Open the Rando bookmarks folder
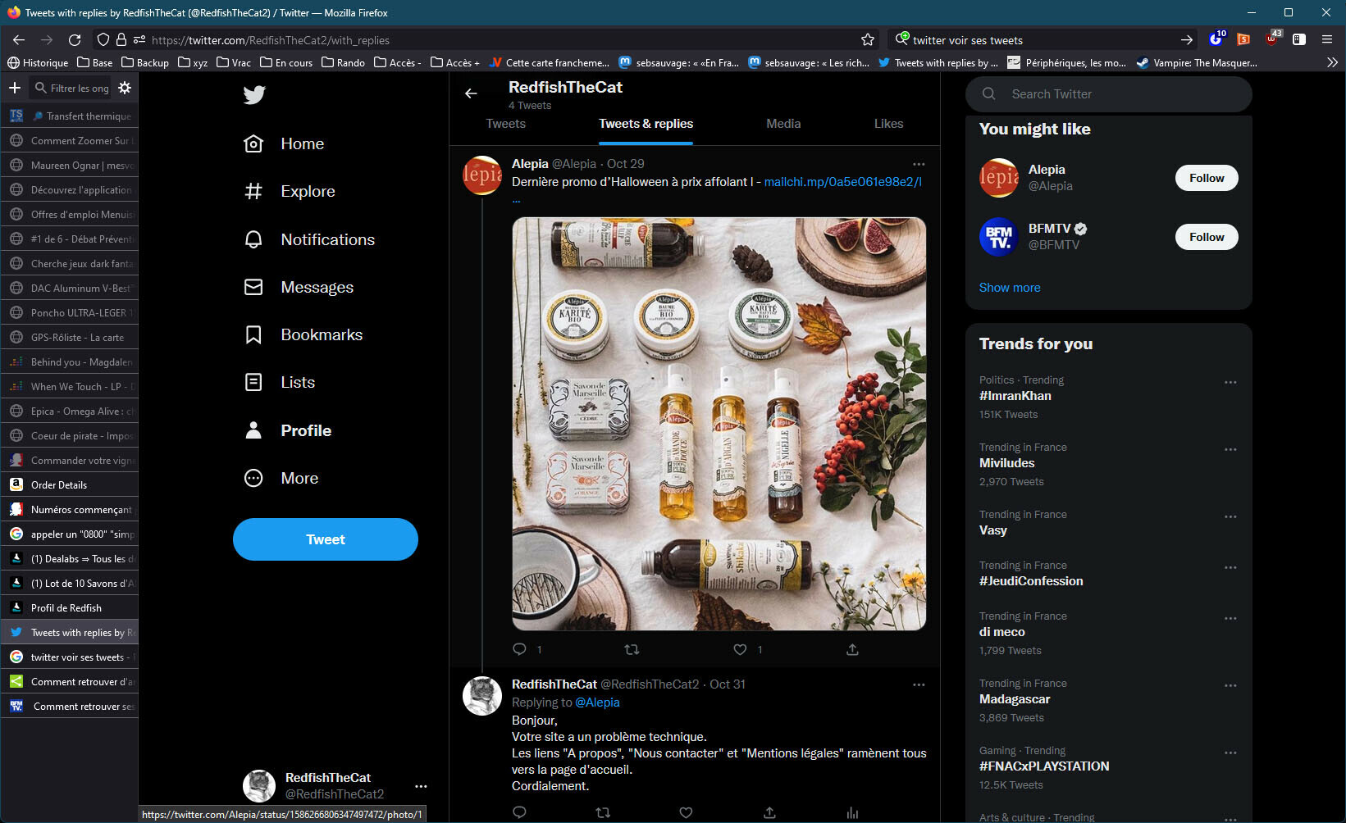The height and width of the screenshot is (823, 1346). pos(344,62)
